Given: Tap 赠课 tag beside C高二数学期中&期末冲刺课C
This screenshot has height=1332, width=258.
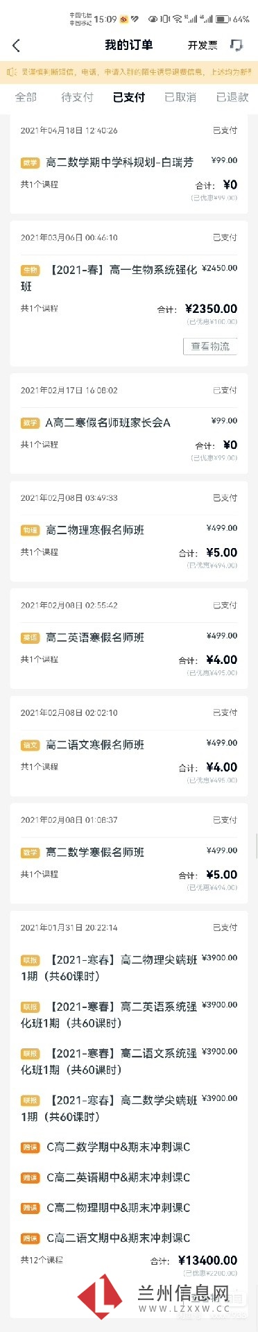Looking at the screenshot, I should pyautogui.click(x=30, y=1148).
